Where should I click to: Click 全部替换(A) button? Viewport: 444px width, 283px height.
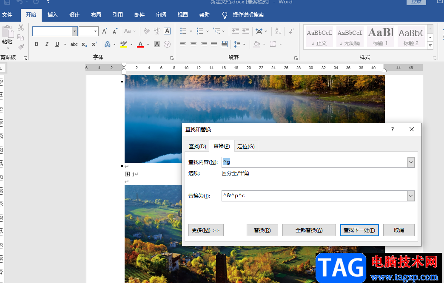pyautogui.click(x=309, y=230)
